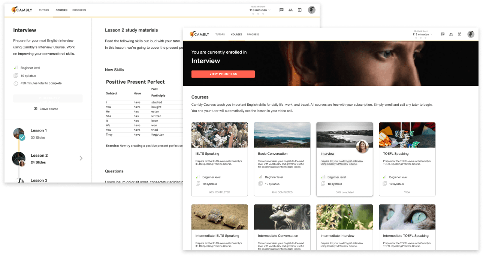Click 80% COMPLETED on IELTS Speaking card
Screen dimensions: 483x256
(220, 192)
